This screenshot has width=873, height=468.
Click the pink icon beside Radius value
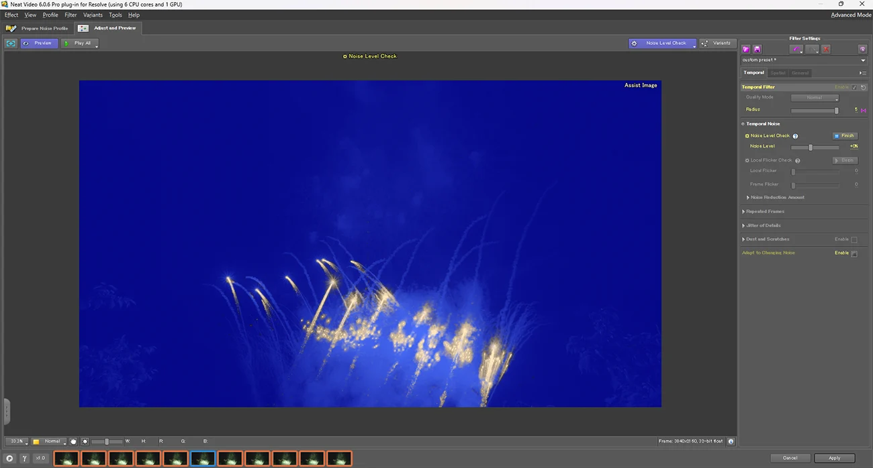tap(864, 110)
